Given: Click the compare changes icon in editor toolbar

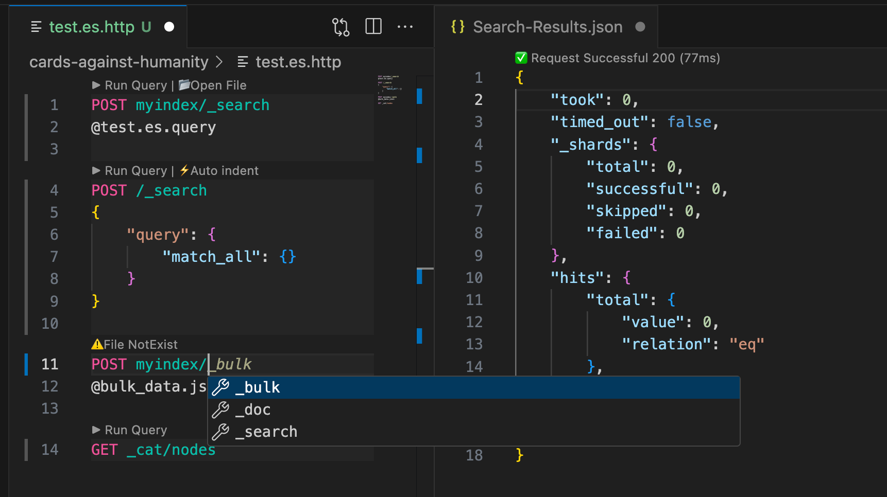Looking at the screenshot, I should pyautogui.click(x=340, y=27).
